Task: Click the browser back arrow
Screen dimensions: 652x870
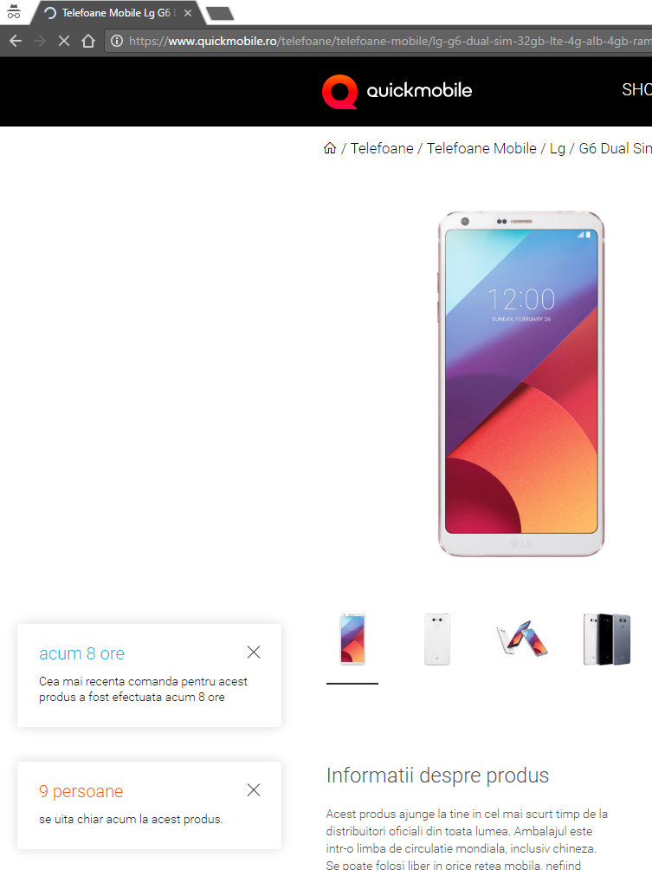Action: click(x=16, y=41)
